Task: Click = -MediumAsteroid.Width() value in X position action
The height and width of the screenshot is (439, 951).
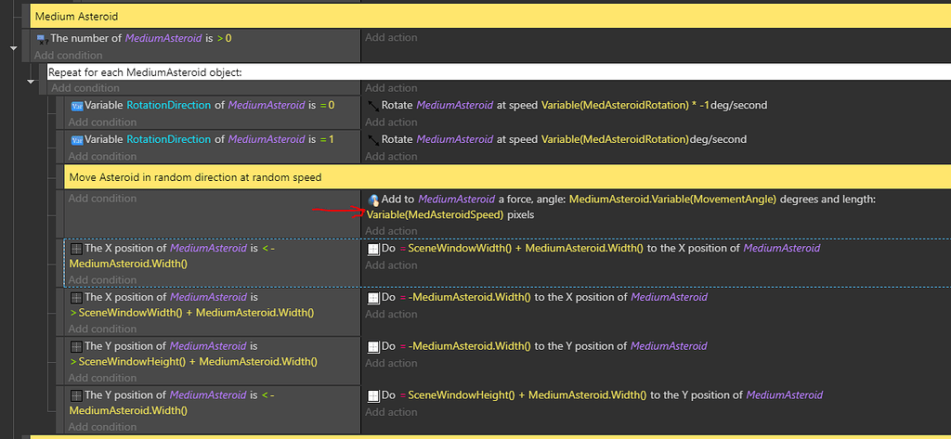Action: click(x=464, y=297)
